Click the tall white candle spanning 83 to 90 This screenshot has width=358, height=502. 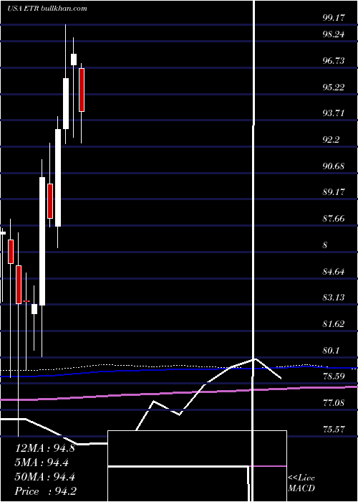(42, 241)
